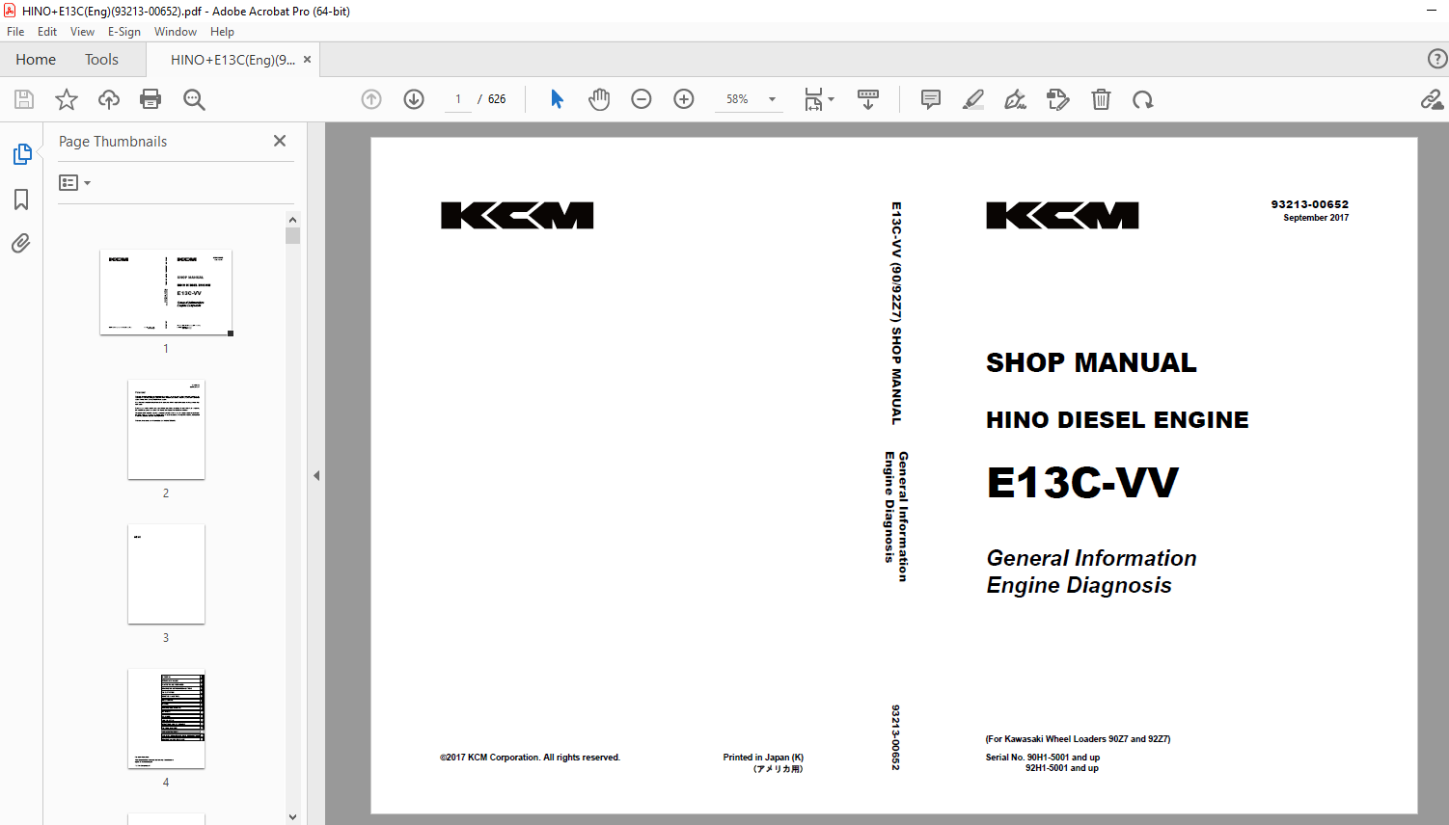Select page 2 thumbnail
The height and width of the screenshot is (825, 1449).
coord(166,429)
